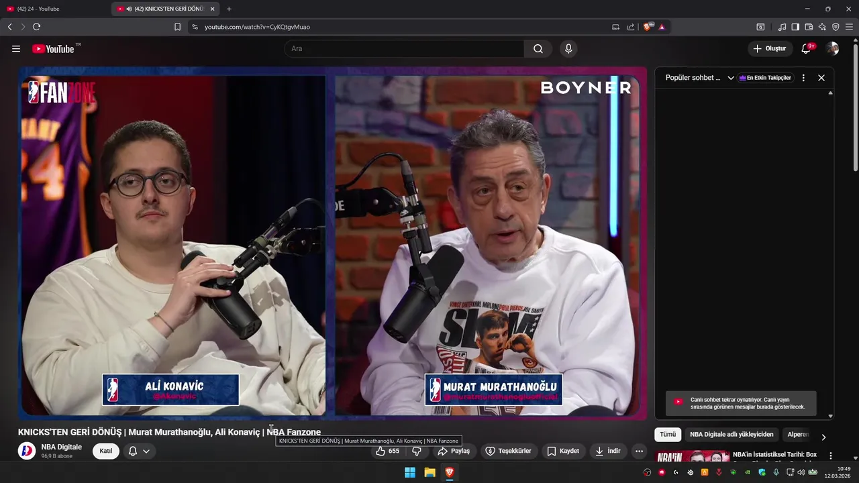Close the KNICKS'TEN GERİ DÖNÜŞ tab

pos(212,9)
